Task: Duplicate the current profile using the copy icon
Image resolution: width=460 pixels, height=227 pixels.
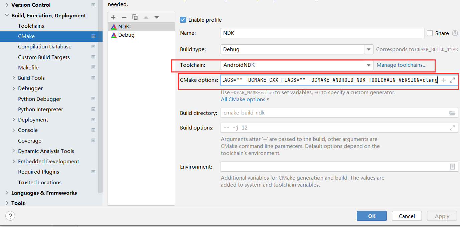Action: click(x=135, y=17)
